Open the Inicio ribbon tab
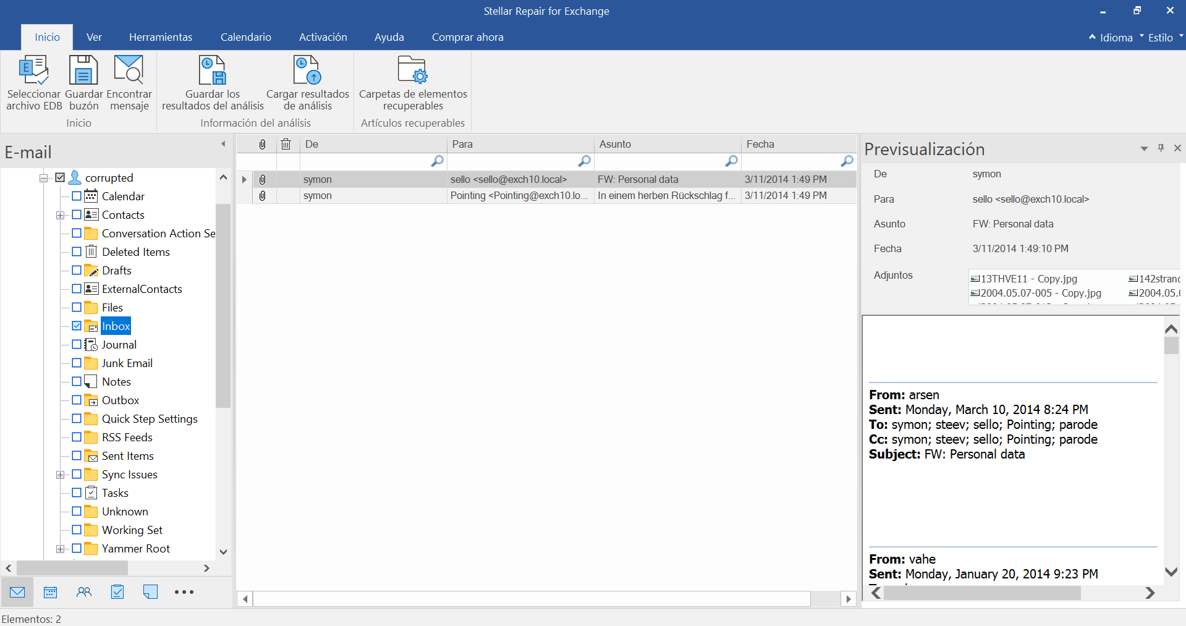 (47, 37)
